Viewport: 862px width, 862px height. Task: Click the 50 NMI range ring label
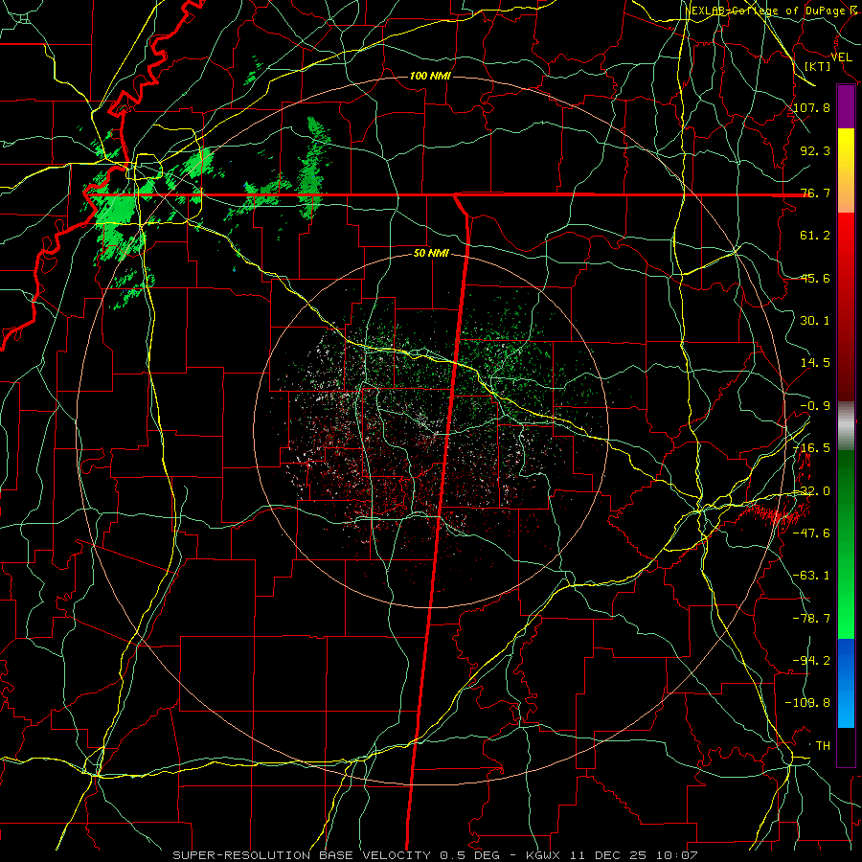coord(430,254)
